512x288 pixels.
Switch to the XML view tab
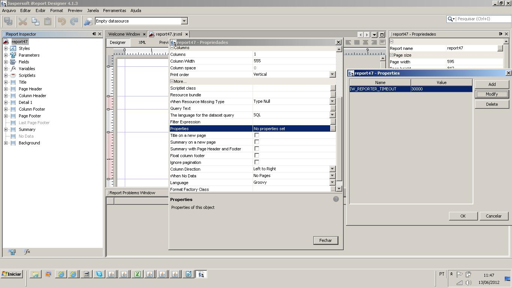[142, 42]
